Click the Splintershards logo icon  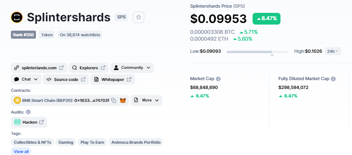(x=17, y=17)
